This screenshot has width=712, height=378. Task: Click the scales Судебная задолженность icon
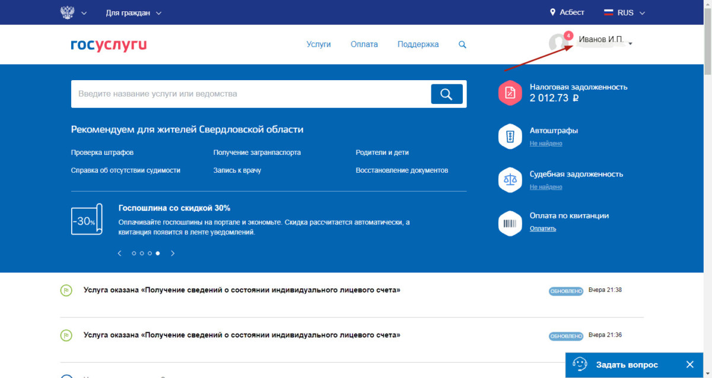510,179
